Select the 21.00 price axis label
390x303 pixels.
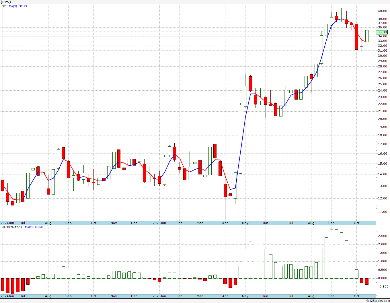point(383,111)
